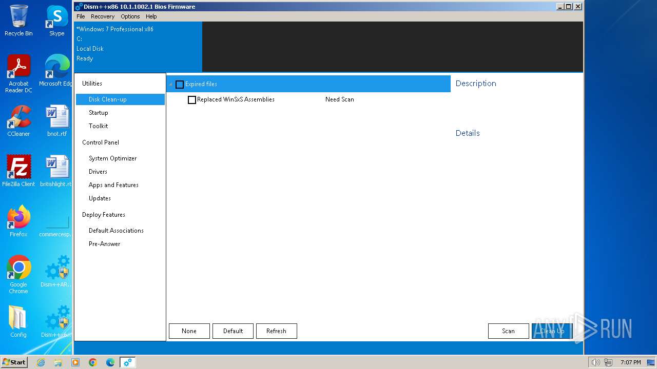Select Startup in the sidebar
The height and width of the screenshot is (369, 657).
(120, 113)
